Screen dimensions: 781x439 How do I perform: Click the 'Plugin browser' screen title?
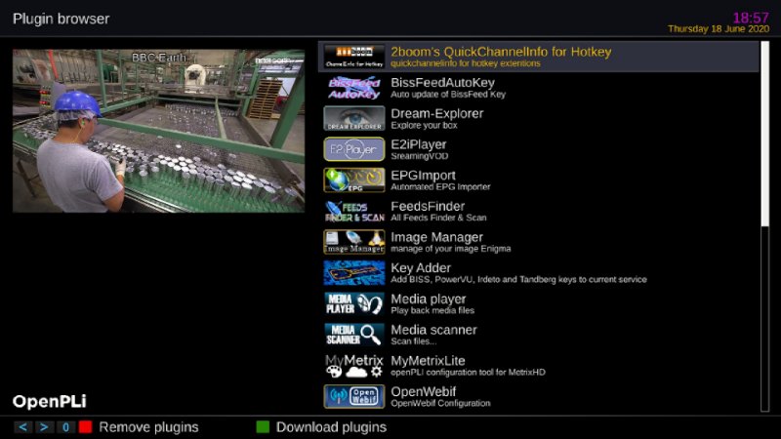coord(61,19)
